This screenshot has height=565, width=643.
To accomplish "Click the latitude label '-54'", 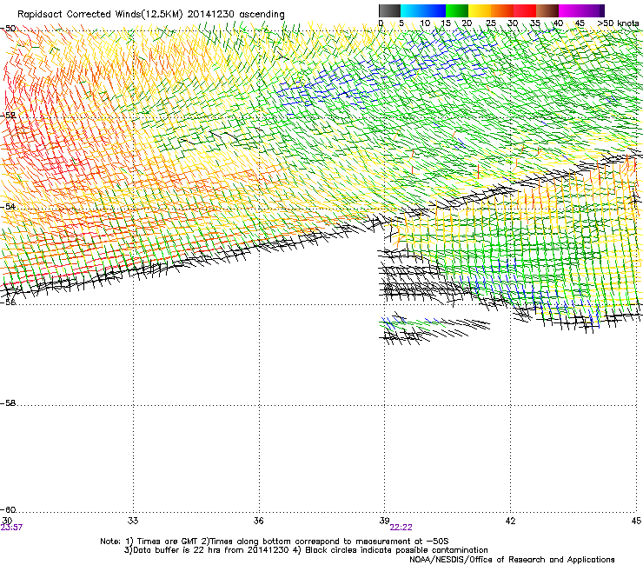I will tap(8, 206).
